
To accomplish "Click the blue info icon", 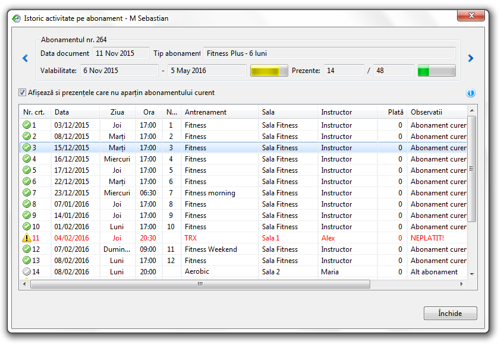I will coord(471,93).
